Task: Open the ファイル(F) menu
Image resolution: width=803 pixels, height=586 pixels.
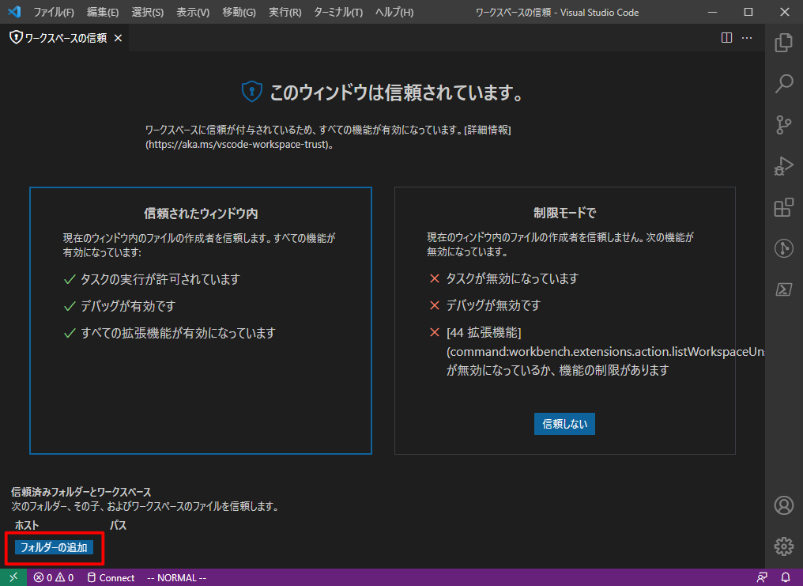Action: [54, 12]
